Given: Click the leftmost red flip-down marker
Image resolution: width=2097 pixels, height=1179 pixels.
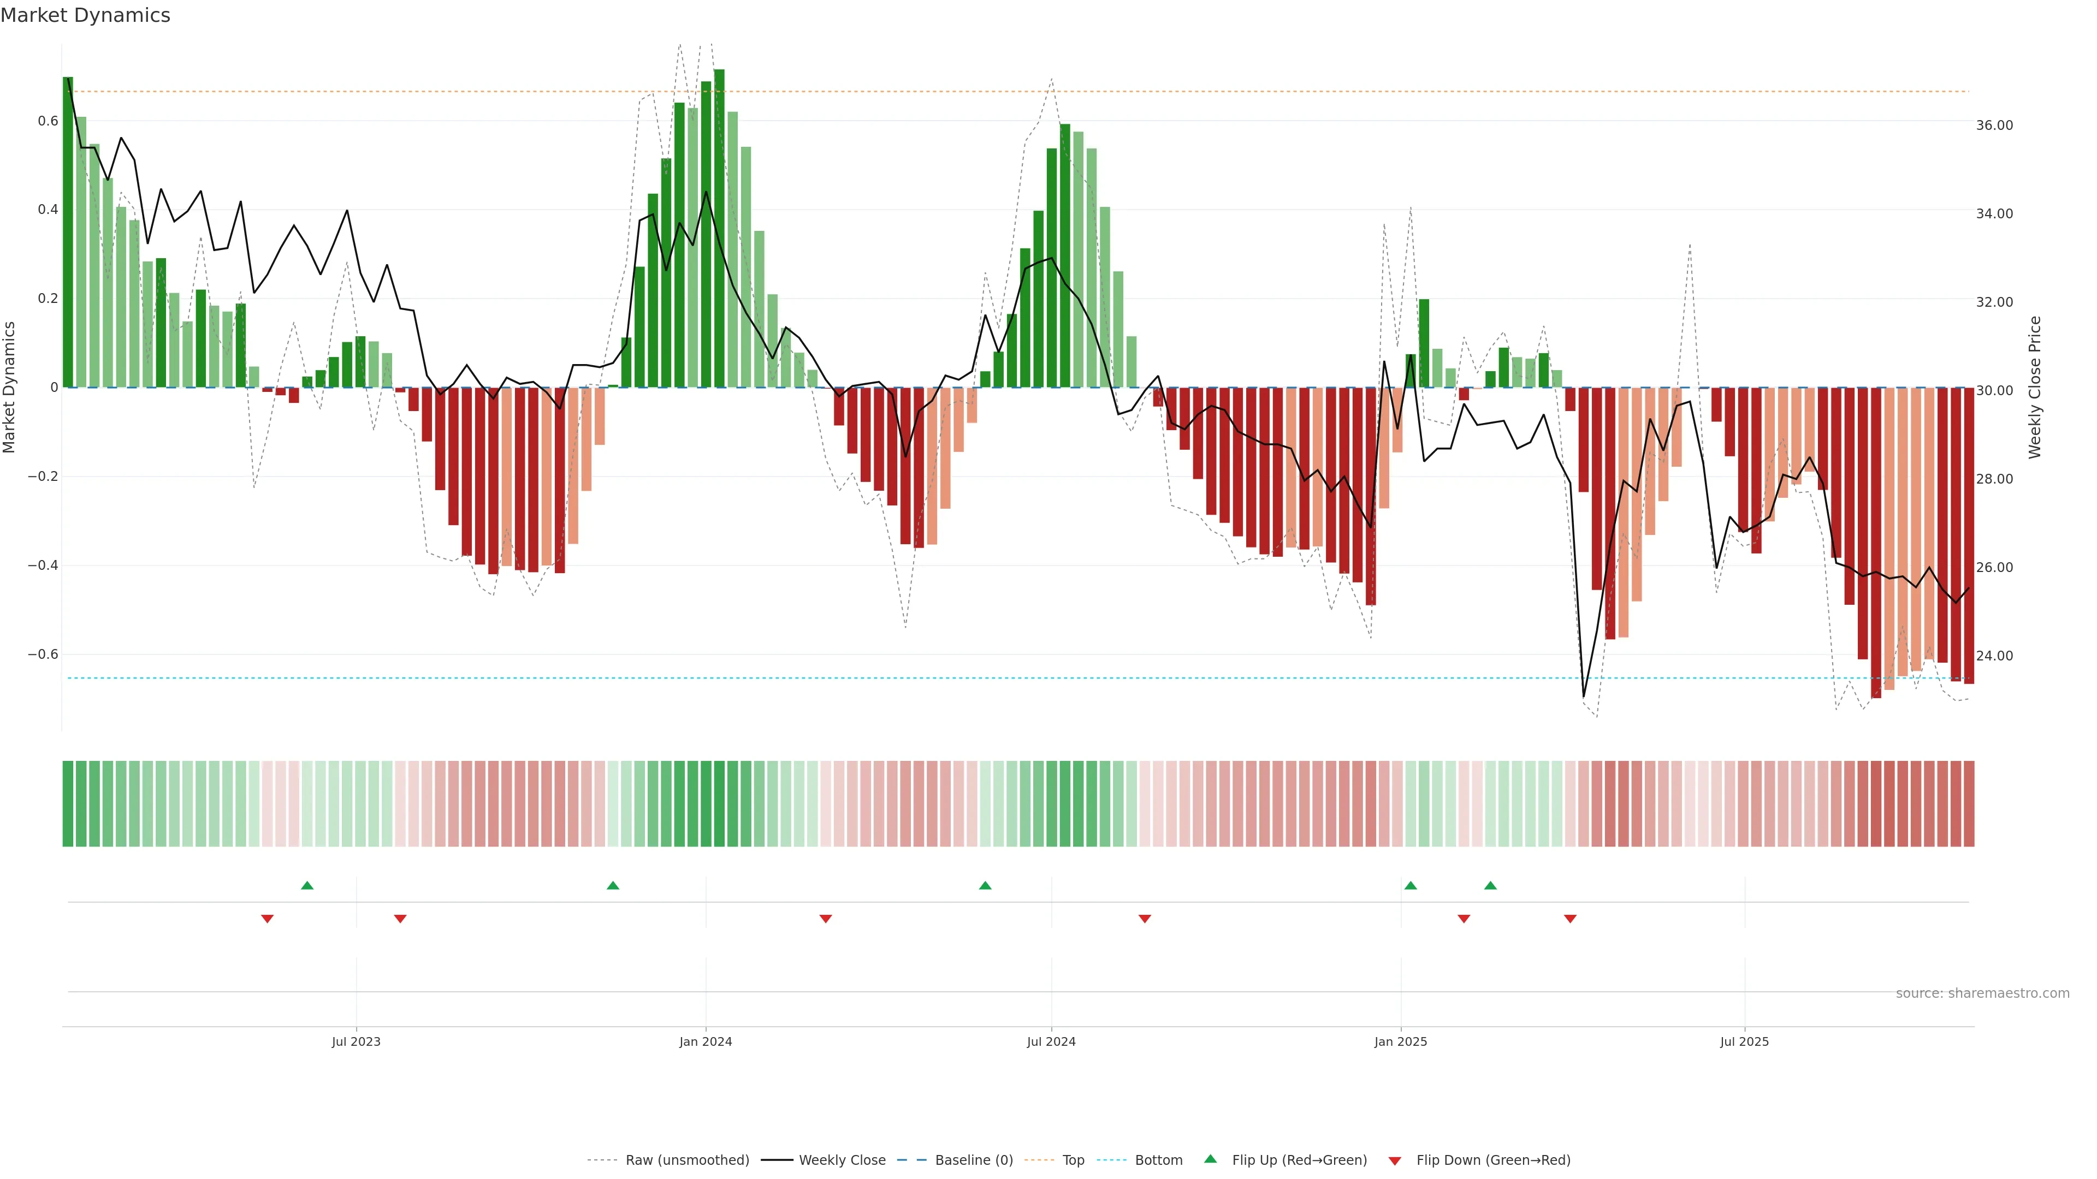Looking at the screenshot, I should tap(267, 919).
